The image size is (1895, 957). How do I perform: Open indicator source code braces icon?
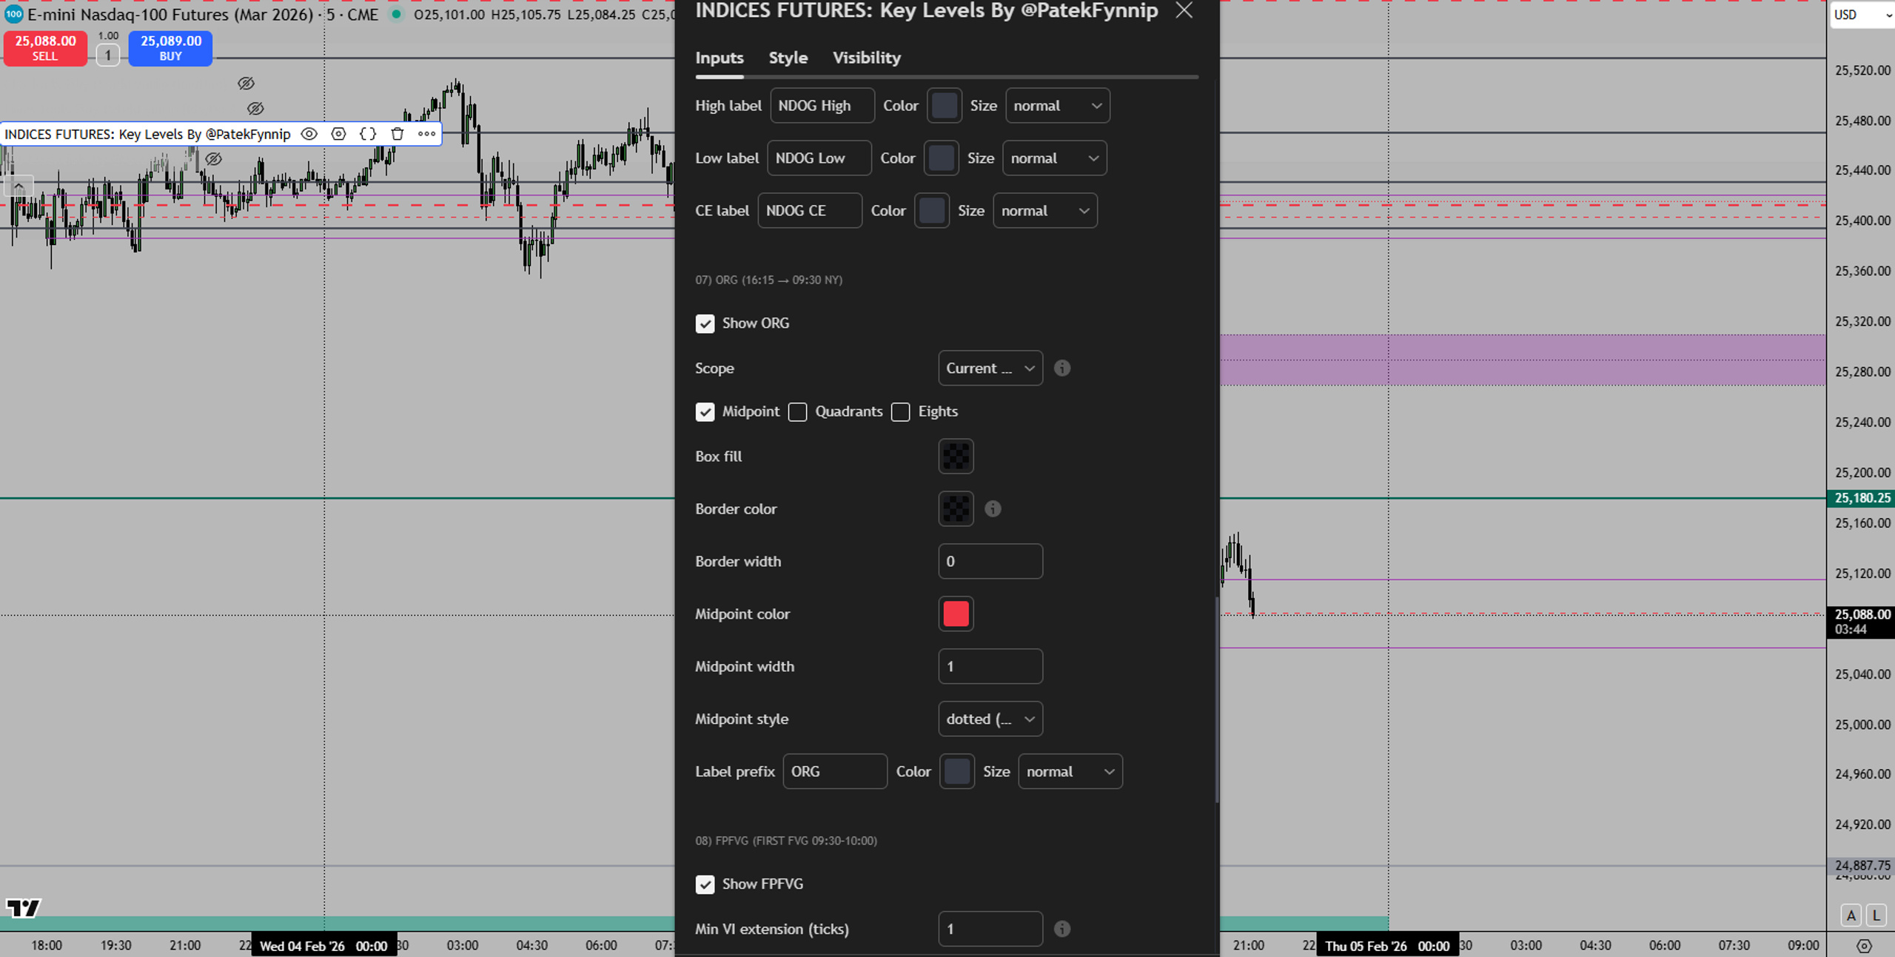pyautogui.click(x=368, y=134)
